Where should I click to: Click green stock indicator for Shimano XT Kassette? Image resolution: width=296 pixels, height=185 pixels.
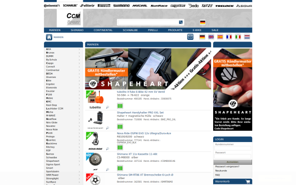[x=120, y=168]
